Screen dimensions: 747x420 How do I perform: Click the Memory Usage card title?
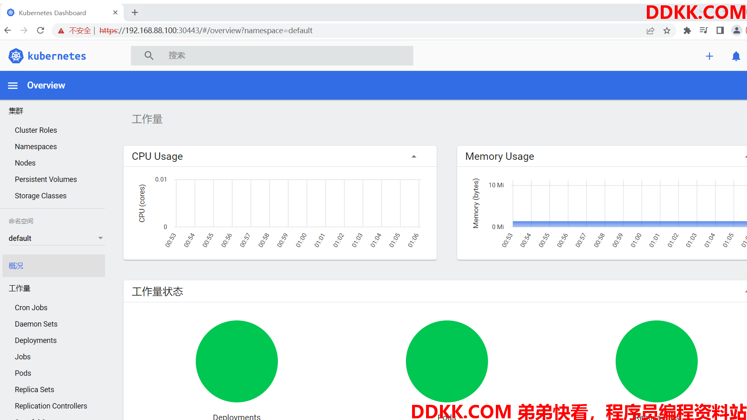(500, 157)
